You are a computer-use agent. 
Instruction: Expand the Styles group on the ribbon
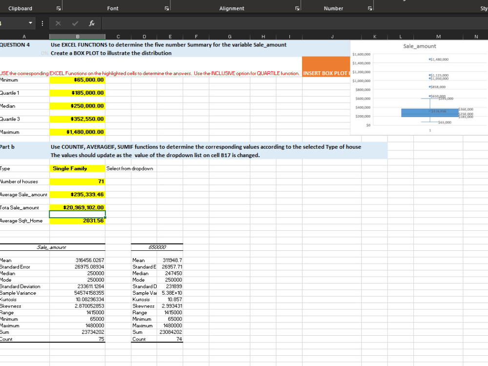[x=483, y=8]
